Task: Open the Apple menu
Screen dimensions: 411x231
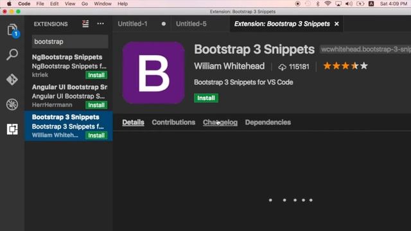Action: 9,4
